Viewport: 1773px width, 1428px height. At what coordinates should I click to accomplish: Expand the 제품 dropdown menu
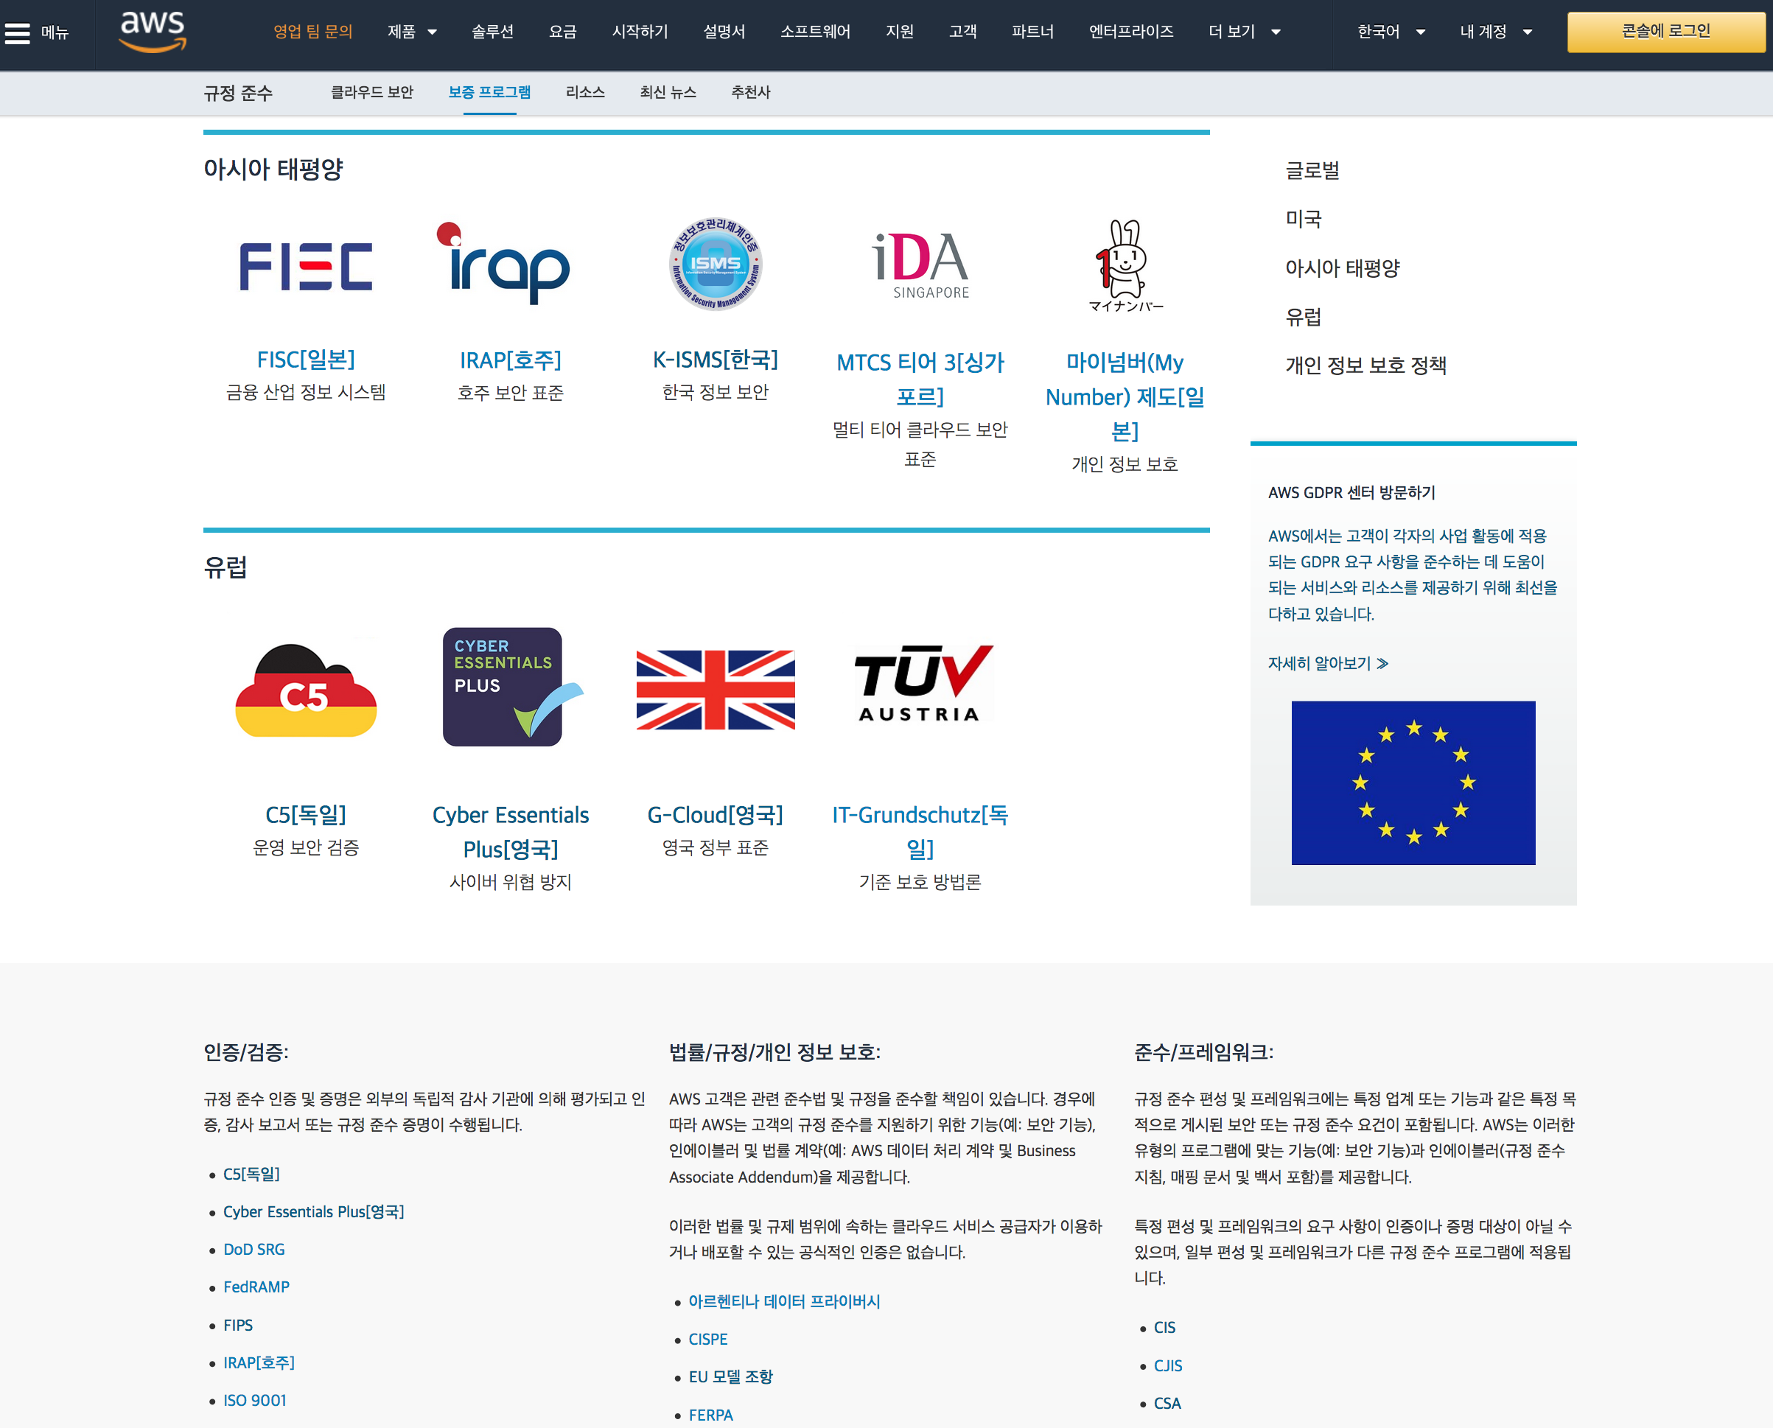pos(412,32)
